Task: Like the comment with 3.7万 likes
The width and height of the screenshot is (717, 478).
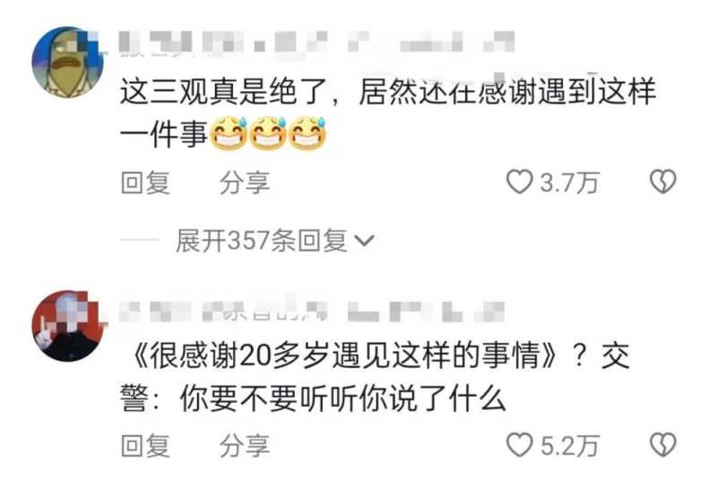Action: 520,182
